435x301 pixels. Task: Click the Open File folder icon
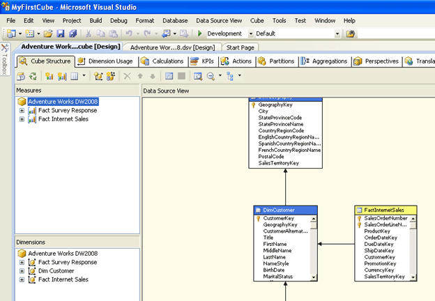(x=48, y=33)
